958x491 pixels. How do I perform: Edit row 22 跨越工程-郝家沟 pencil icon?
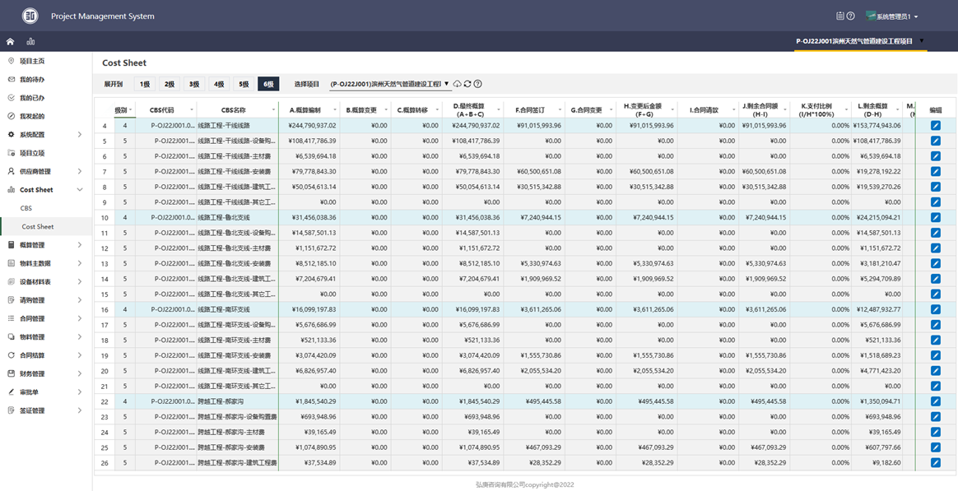click(936, 401)
